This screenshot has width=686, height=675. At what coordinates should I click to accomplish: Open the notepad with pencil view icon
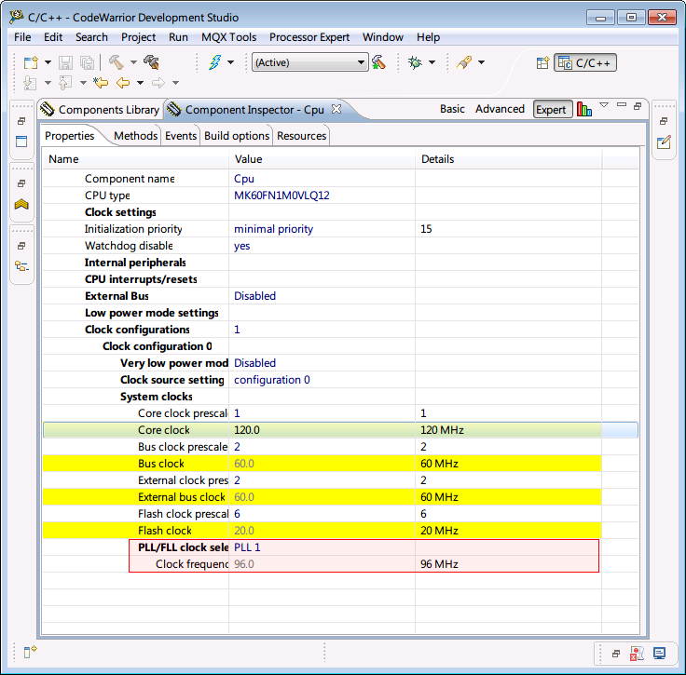click(x=664, y=142)
